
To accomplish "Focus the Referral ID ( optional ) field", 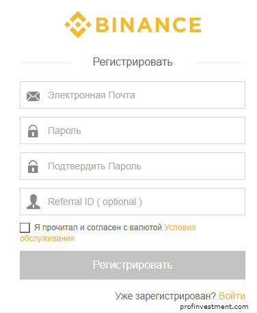I will 133,202.
